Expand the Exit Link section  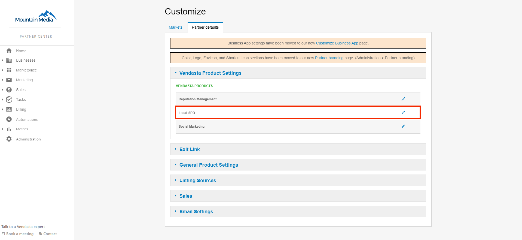[x=298, y=149]
